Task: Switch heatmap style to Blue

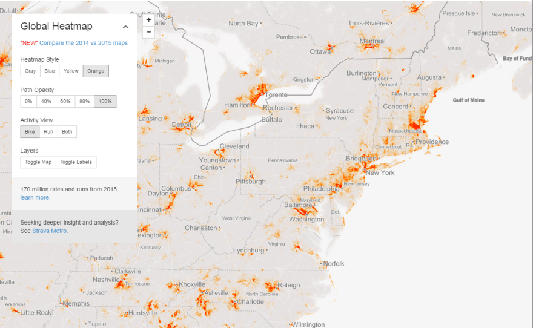Action: tap(50, 71)
